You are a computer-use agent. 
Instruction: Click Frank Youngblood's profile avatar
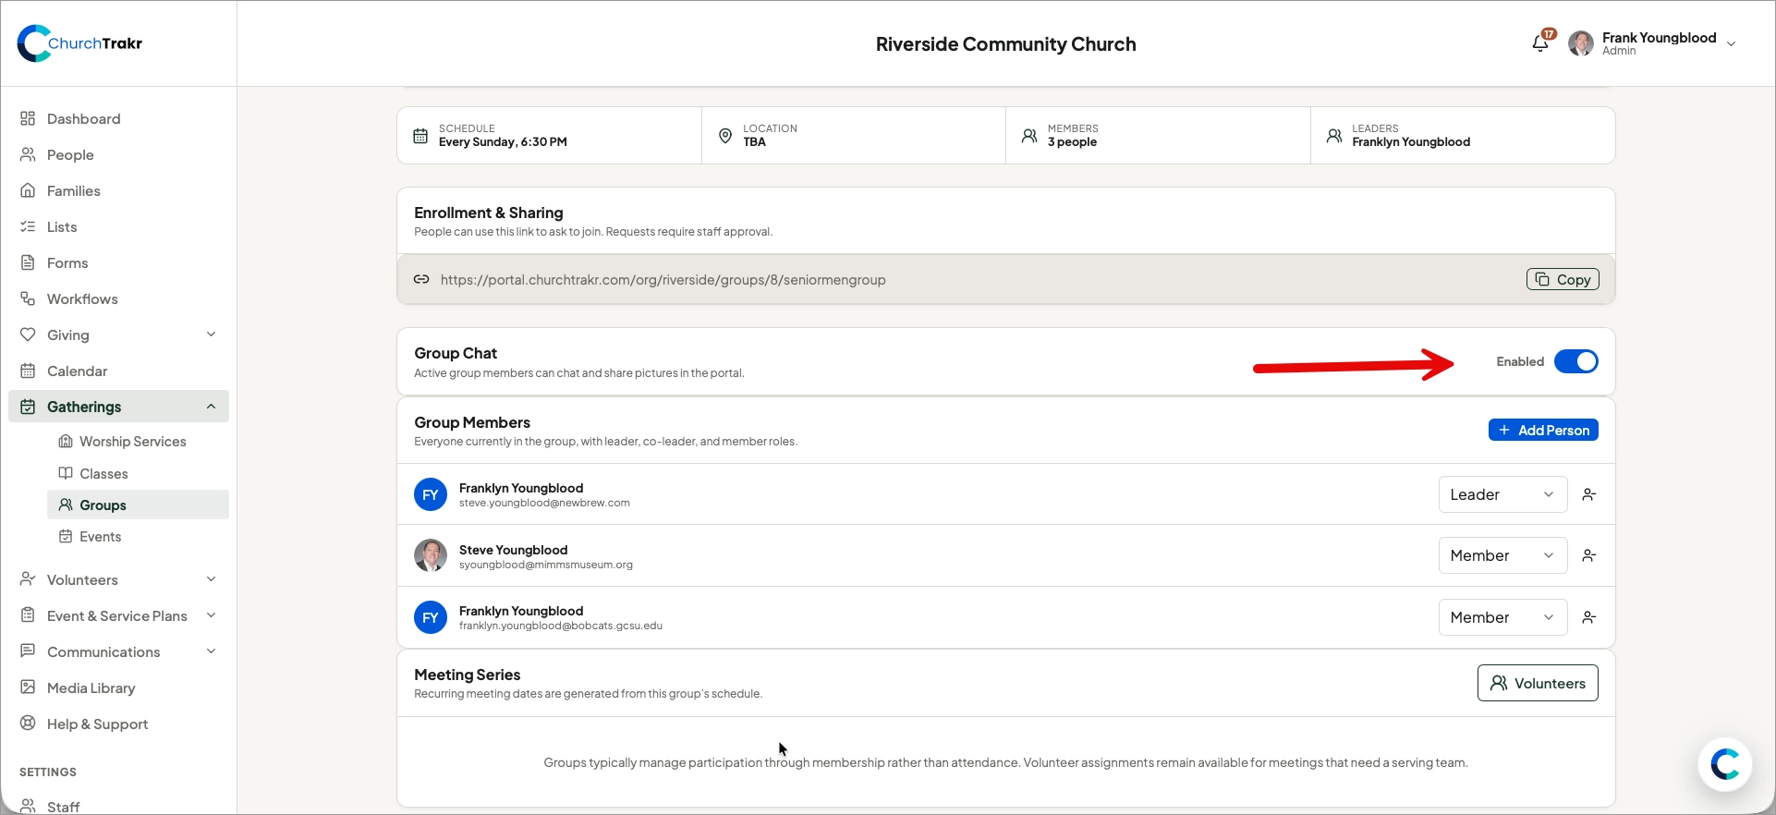coord(1581,43)
